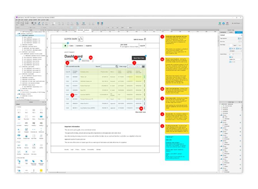Image resolution: width=258 pixels, height=189 pixels.
Task: Open the Current cases dropdown in the wireframe
Action: click(x=73, y=61)
